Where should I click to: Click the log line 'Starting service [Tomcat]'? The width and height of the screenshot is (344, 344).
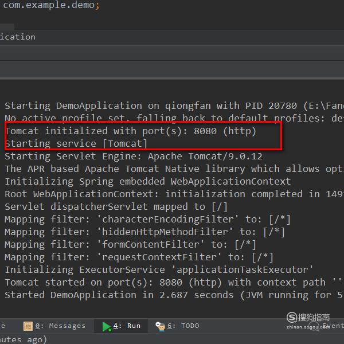pos(76,144)
